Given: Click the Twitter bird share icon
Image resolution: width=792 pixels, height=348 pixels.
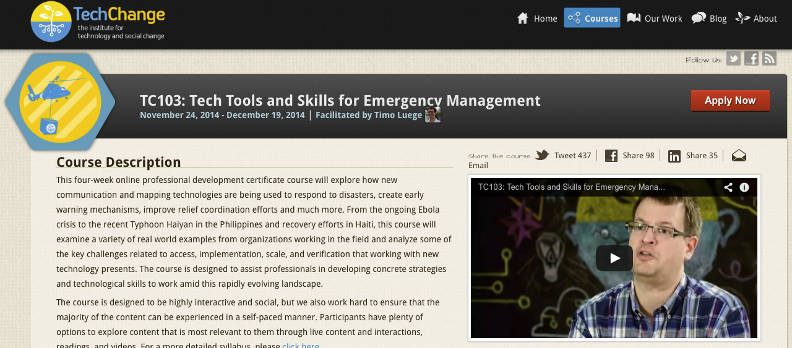Looking at the screenshot, I should (x=542, y=155).
